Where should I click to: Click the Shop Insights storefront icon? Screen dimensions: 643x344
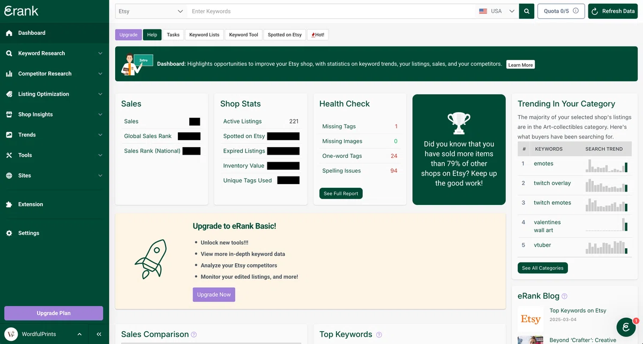tap(9, 114)
